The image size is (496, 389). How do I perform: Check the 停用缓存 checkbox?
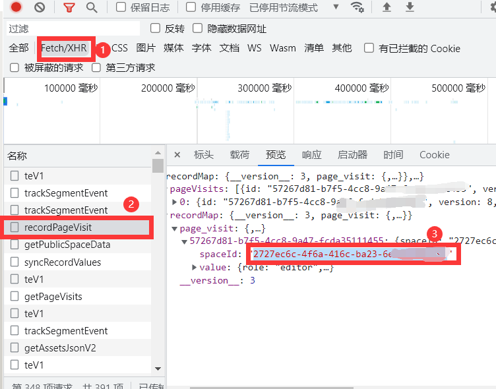tap(191, 8)
